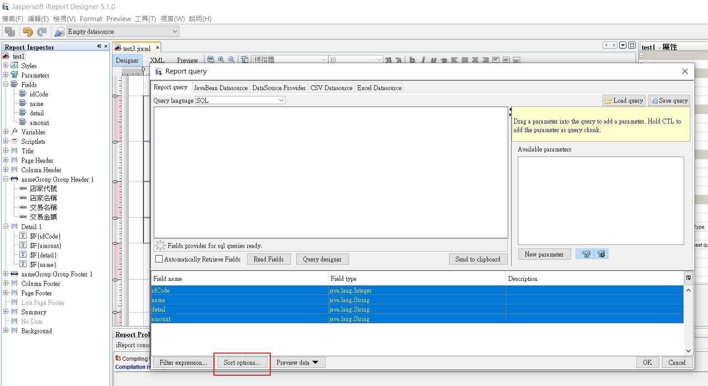Open the datasources connection icon

click(x=59, y=32)
